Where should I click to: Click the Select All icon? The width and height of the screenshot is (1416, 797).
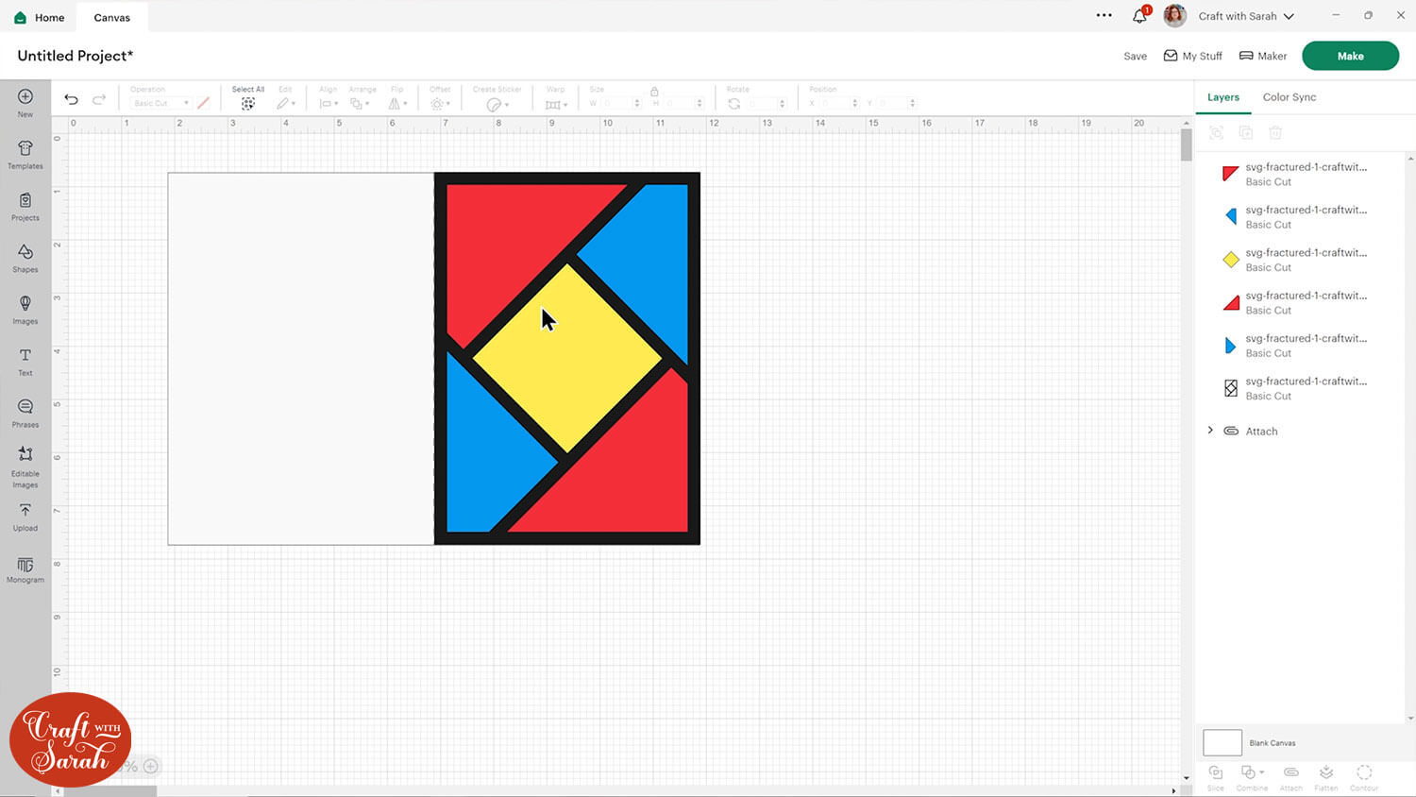pyautogui.click(x=248, y=104)
